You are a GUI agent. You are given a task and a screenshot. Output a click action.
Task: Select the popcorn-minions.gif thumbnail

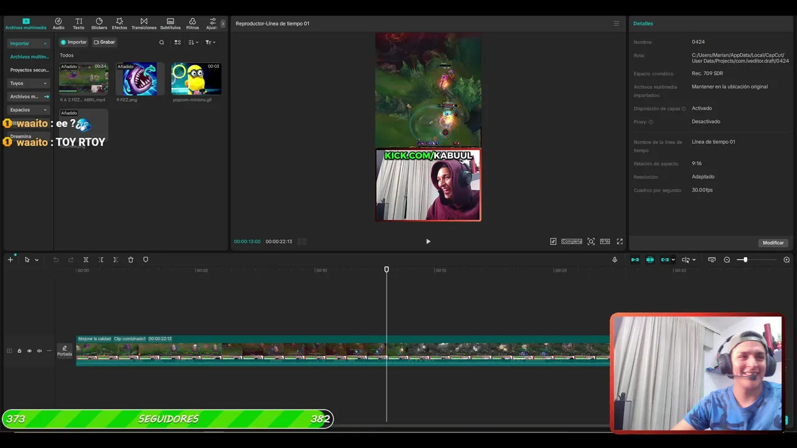tap(196, 78)
